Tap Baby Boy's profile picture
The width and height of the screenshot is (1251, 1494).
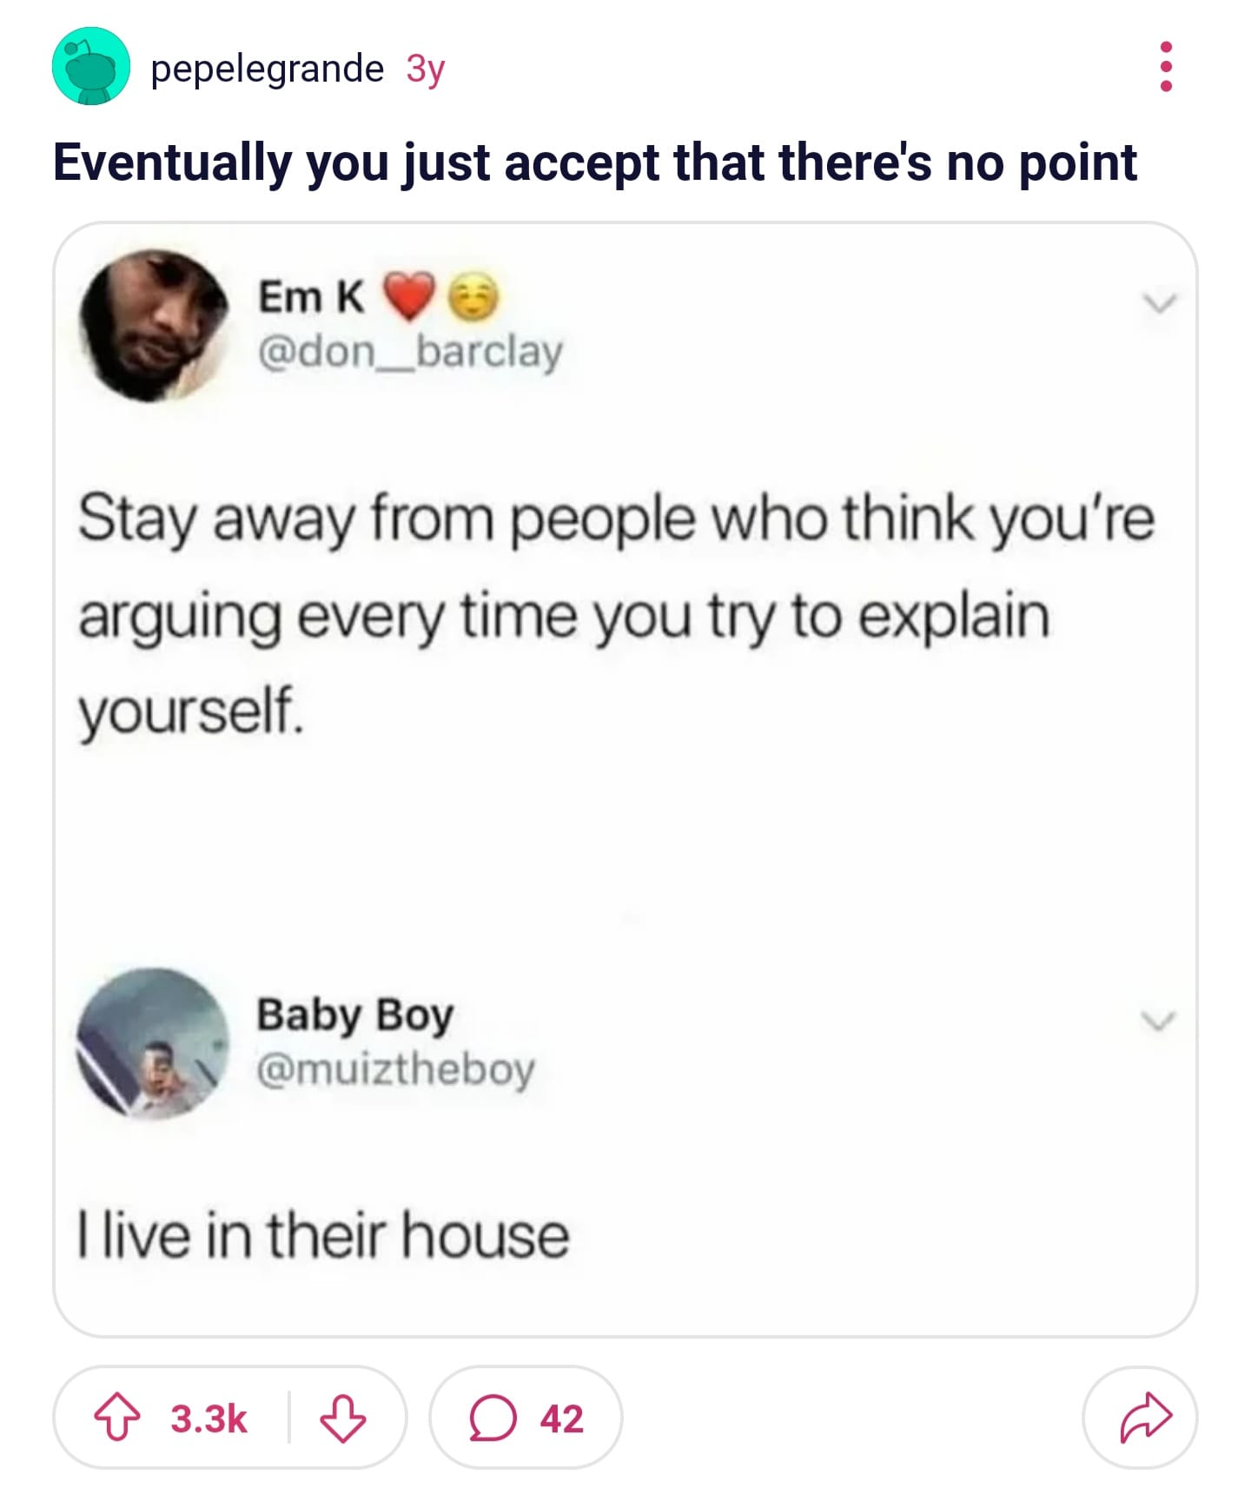click(154, 1043)
